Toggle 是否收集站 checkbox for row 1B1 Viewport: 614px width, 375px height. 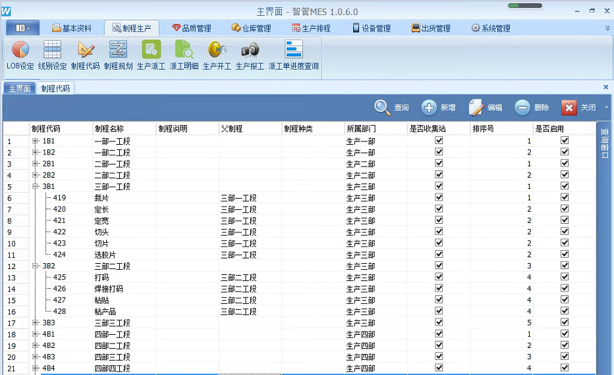(x=439, y=140)
